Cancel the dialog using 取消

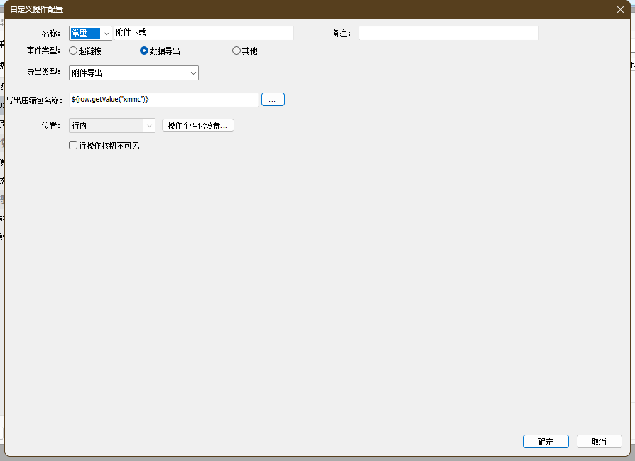coord(599,442)
